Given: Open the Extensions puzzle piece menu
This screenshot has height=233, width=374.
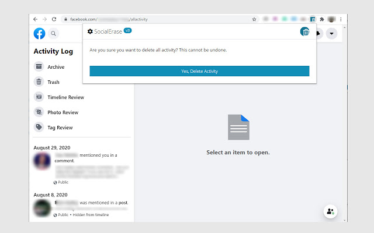Looking at the screenshot, I should (322, 19).
